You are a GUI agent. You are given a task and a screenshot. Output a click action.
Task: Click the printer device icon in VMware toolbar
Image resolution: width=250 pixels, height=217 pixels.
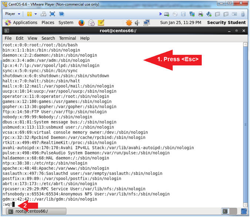(200, 14)
